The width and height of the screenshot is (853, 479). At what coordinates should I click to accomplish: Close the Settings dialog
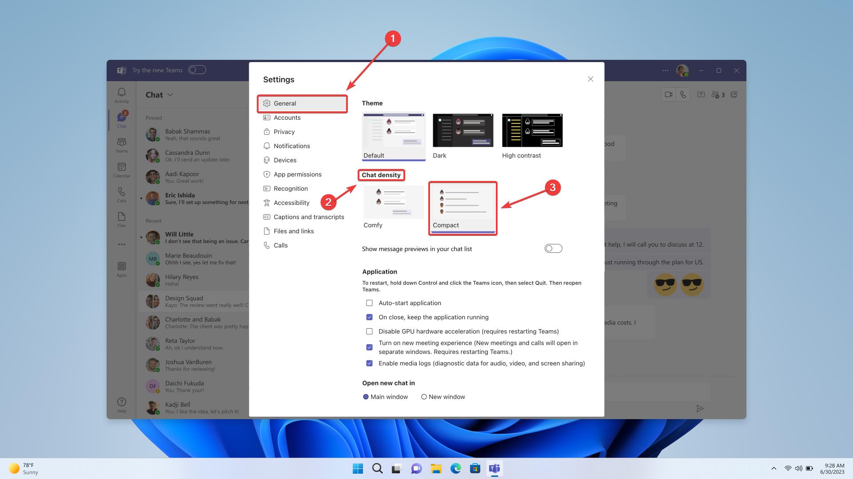590,79
